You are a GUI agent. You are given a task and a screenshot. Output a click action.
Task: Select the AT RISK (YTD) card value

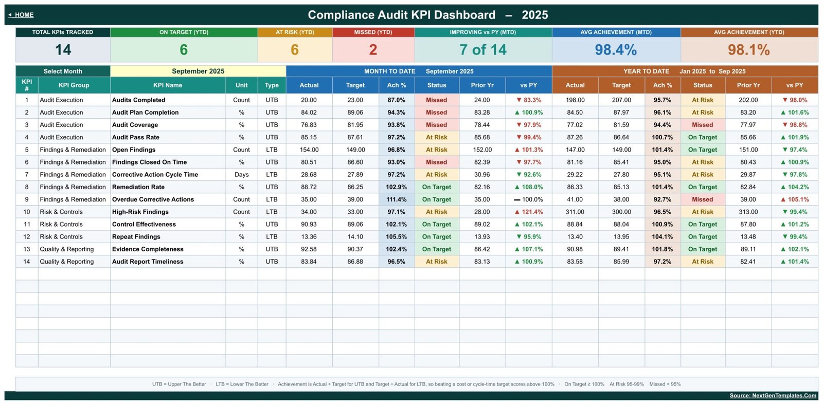tap(295, 50)
